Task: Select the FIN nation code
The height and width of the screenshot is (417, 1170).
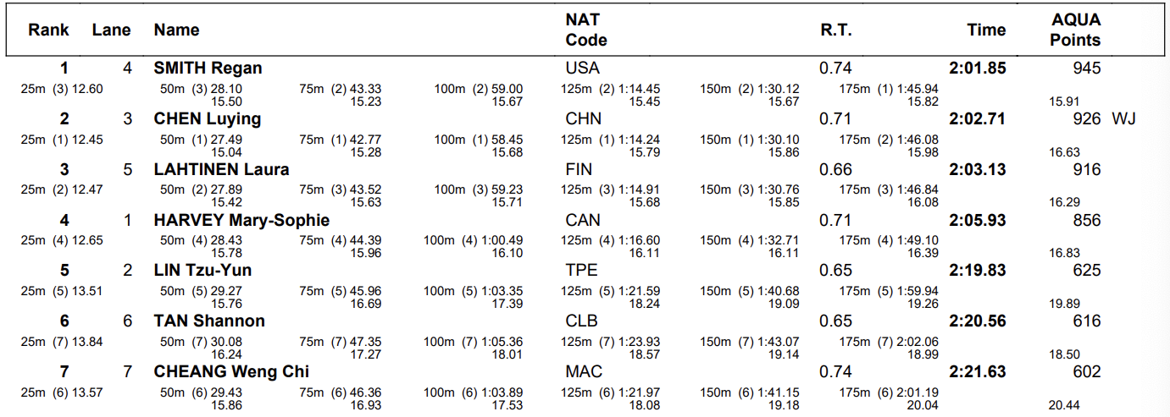Action: pos(579,170)
